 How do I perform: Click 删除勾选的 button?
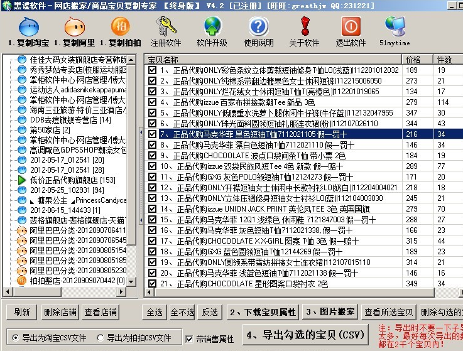pyautogui.click(x=441, y=312)
